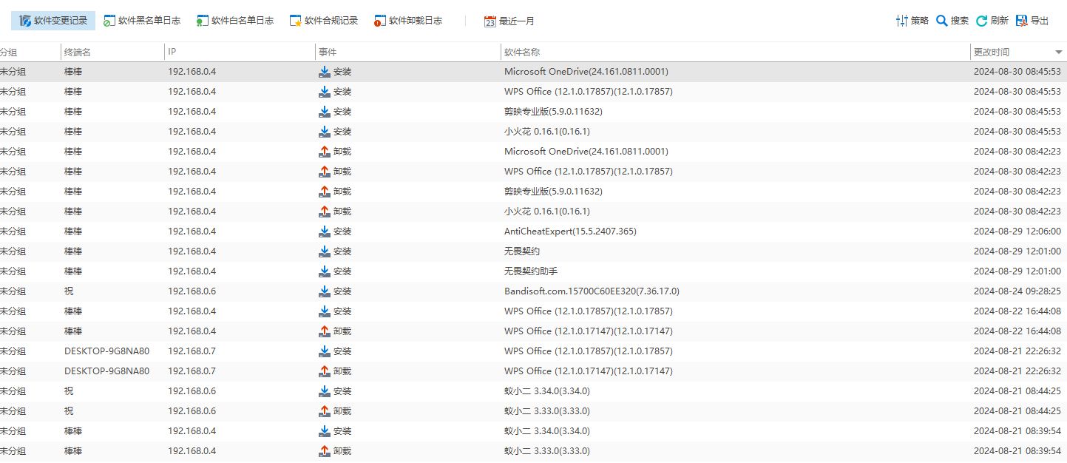Select 剪映专业版(5.9.0.11632) in the 08:45:53 row
Image resolution: width=1067 pixels, height=463 pixels.
click(x=553, y=112)
